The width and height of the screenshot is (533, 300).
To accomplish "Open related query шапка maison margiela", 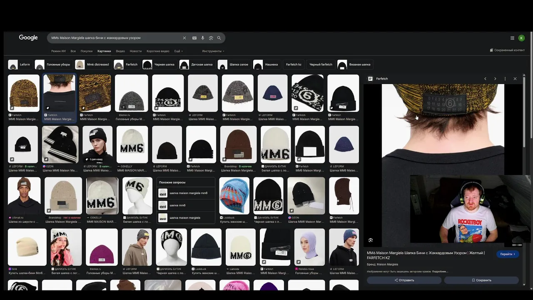I will pyautogui.click(x=186, y=217).
